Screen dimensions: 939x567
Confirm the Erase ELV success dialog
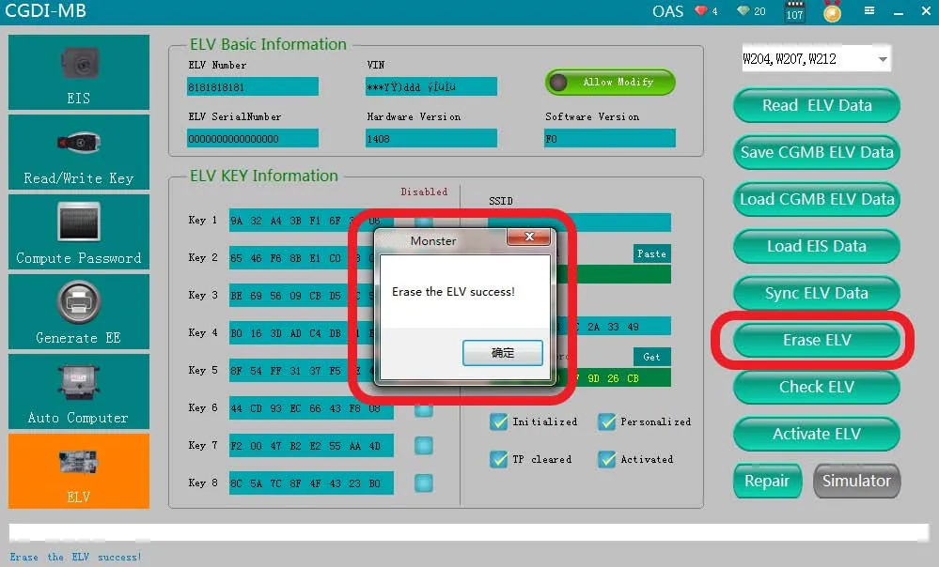pos(503,353)
